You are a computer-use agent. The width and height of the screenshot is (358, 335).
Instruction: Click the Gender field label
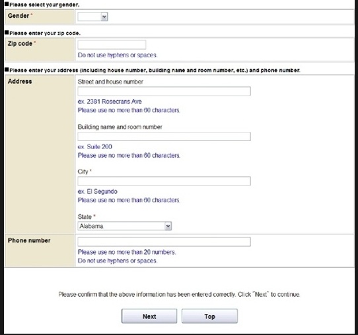pos(18,16)
